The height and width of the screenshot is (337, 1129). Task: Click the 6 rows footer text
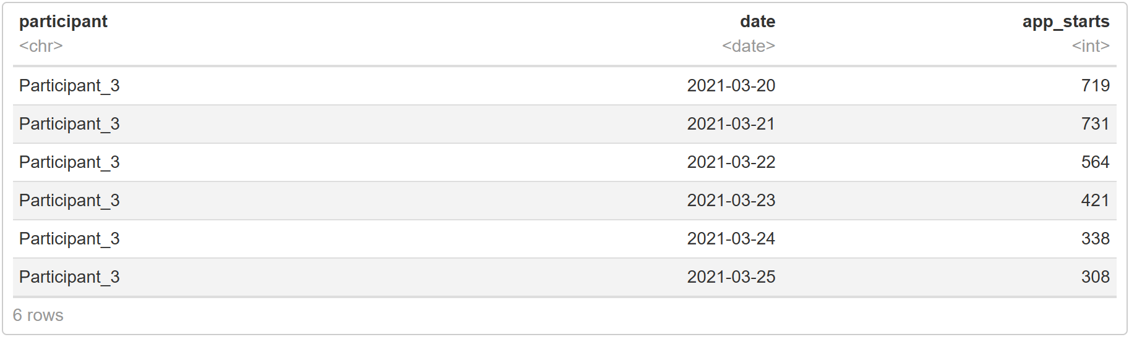click(x=38, y=315)
